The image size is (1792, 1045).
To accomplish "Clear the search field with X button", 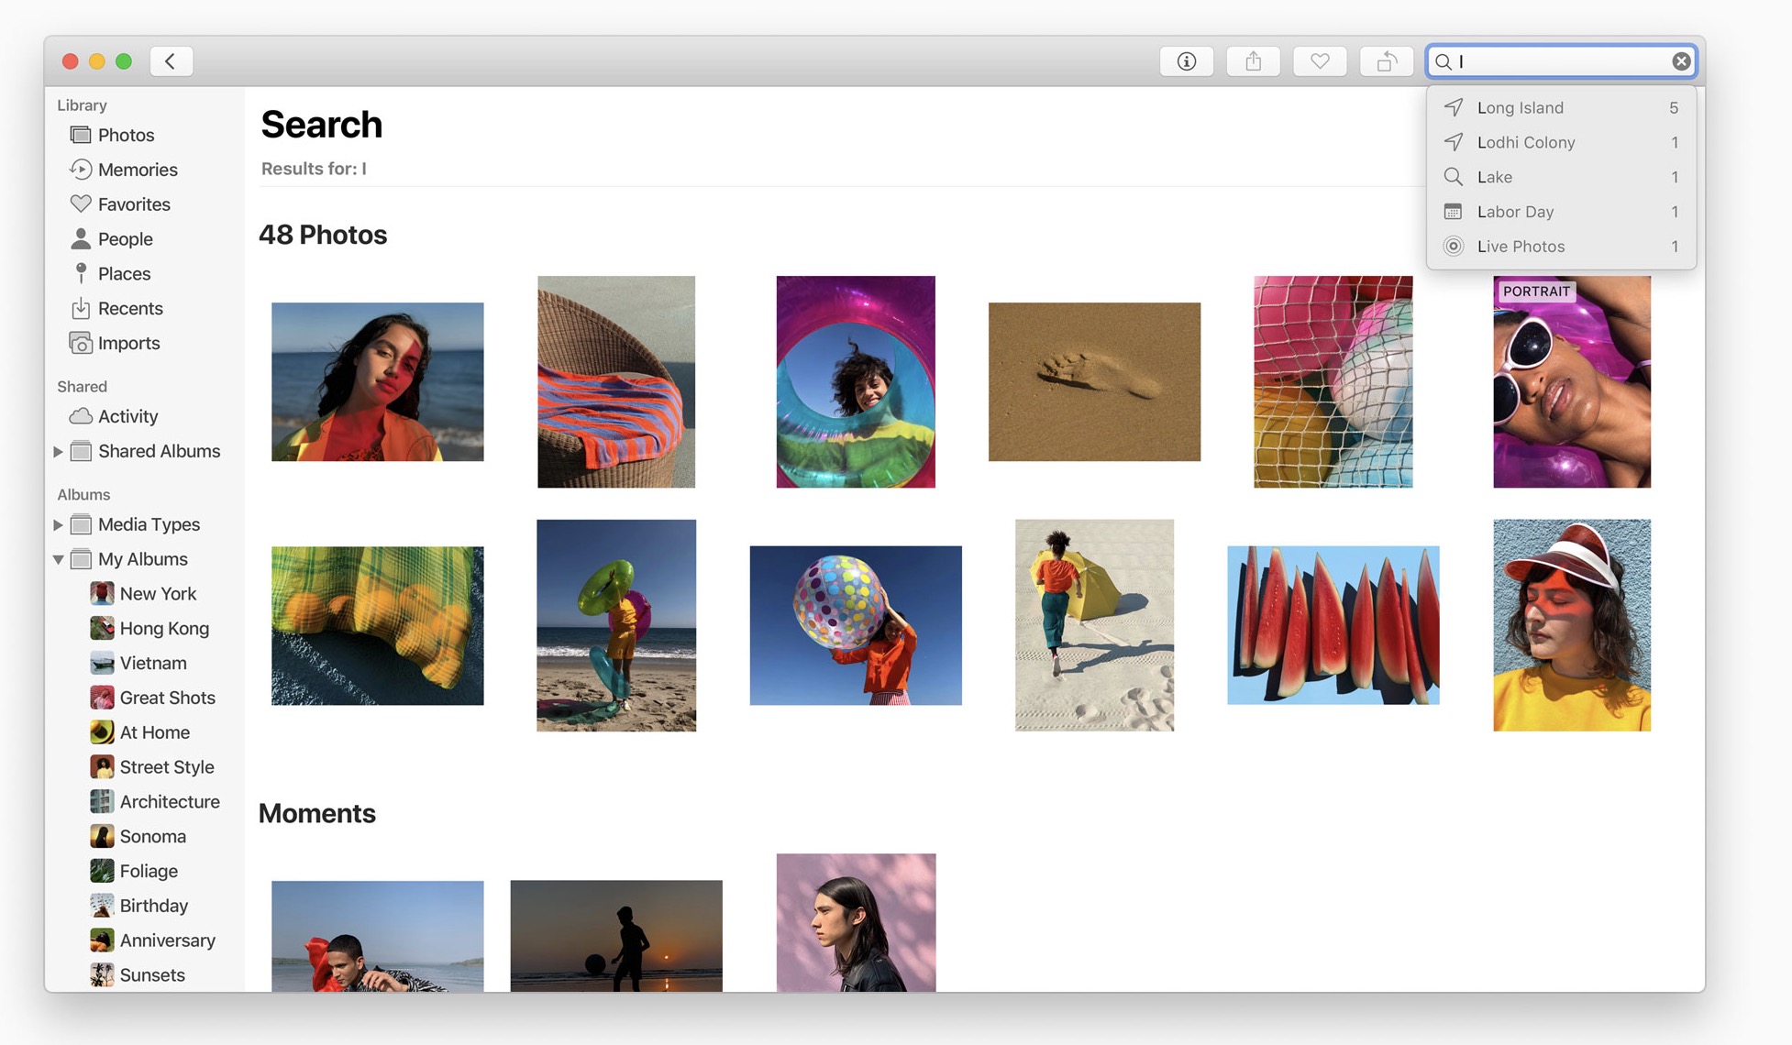I will click(x=1681, y=61).
